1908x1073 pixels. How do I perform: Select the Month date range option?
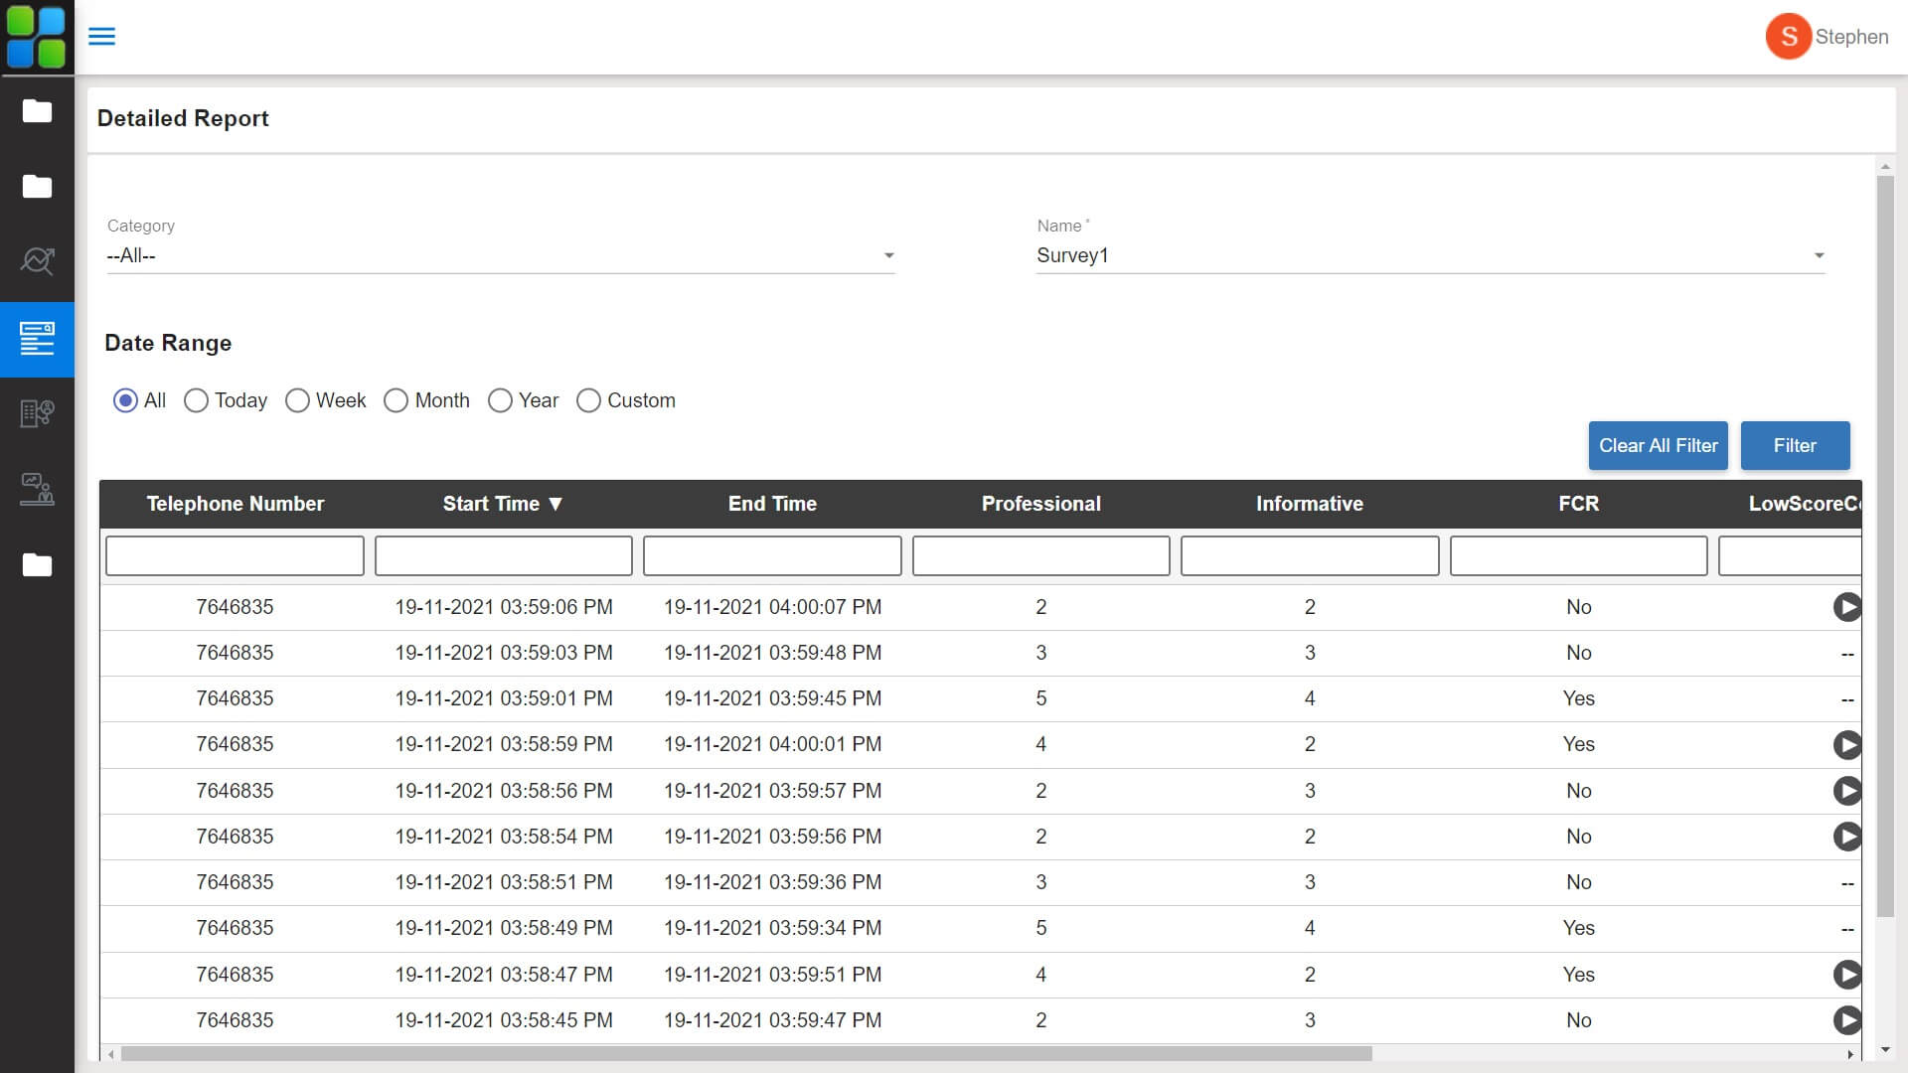point(396,400)
